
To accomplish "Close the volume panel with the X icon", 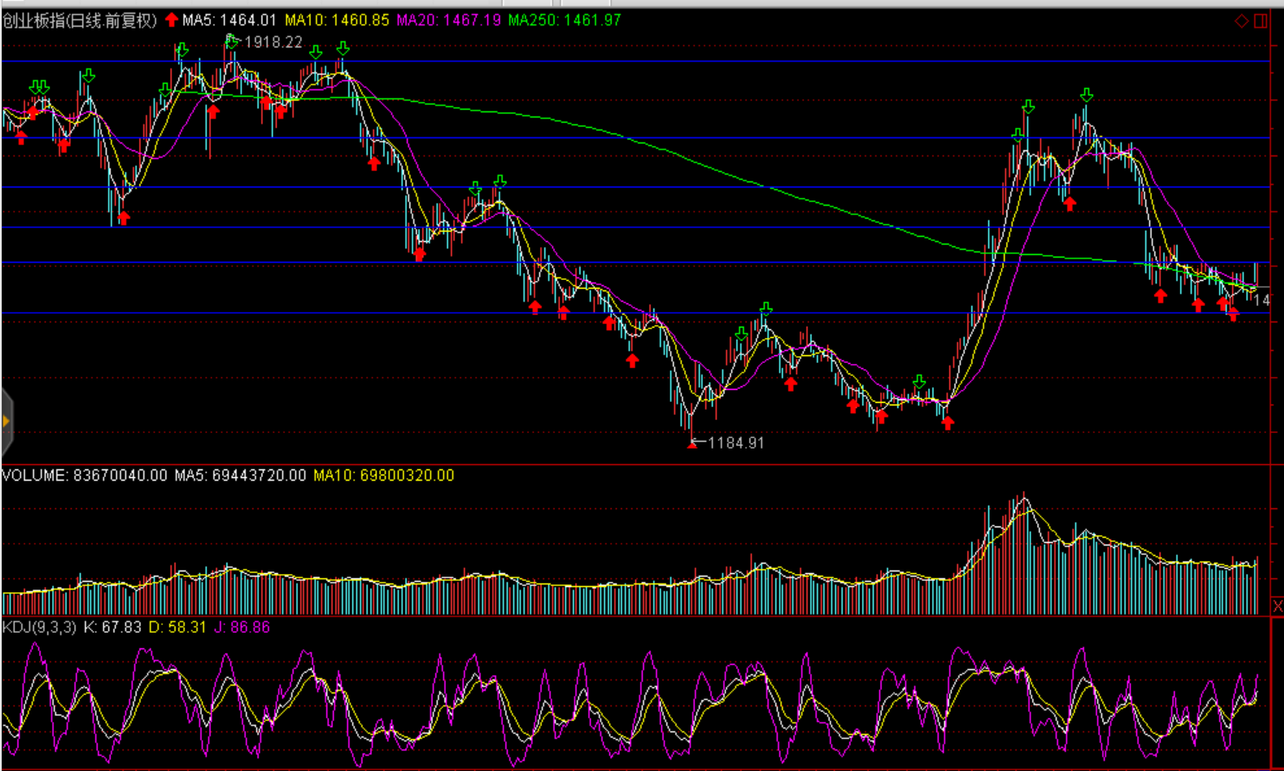I will [1278, 606].
